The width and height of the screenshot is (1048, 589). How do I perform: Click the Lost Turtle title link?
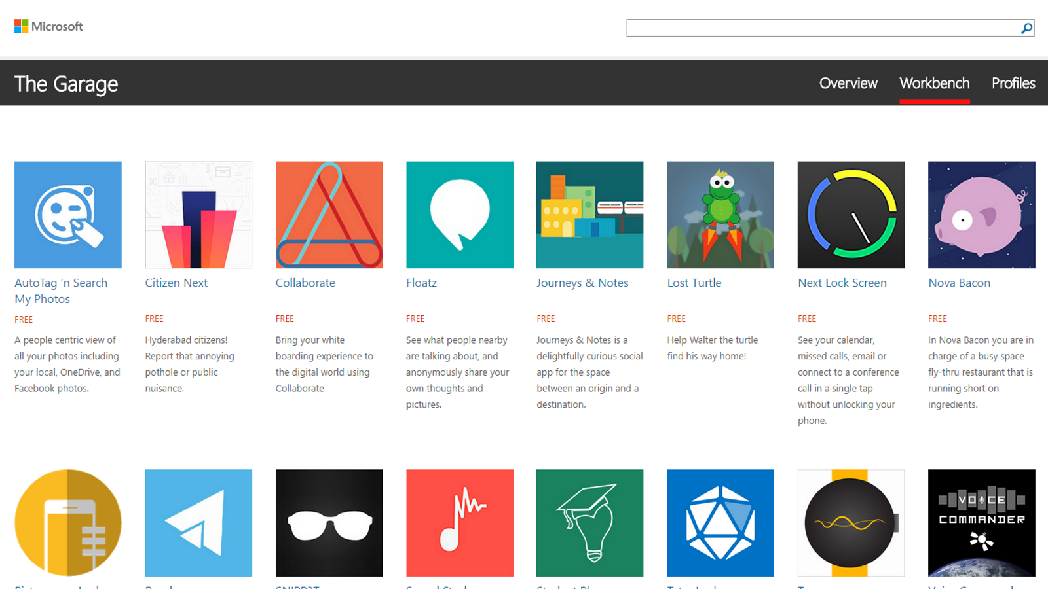coord(694,283)
